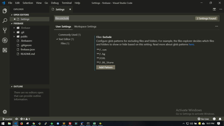Open Excel from the taskbar
Image resolution: width=224 pixels, height=126 pixels.
pyautogui.click(x=94, y=123)
